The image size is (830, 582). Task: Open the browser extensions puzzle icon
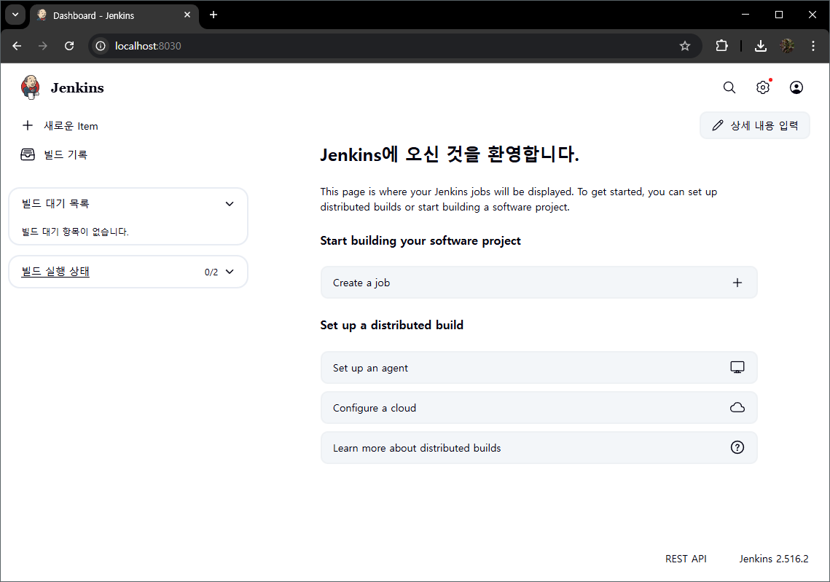(721, 46)
